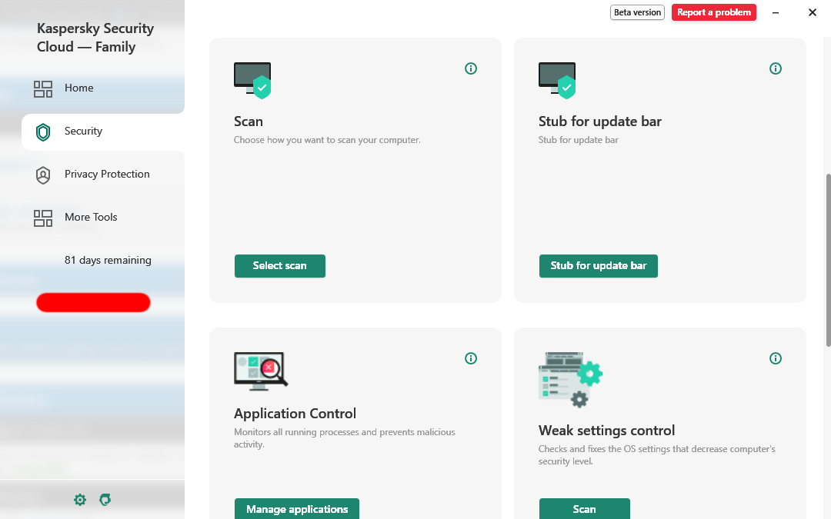Click the Security shield icon

43,132
